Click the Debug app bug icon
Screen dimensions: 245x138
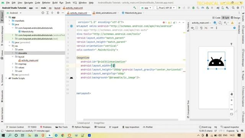click(193, 8)
